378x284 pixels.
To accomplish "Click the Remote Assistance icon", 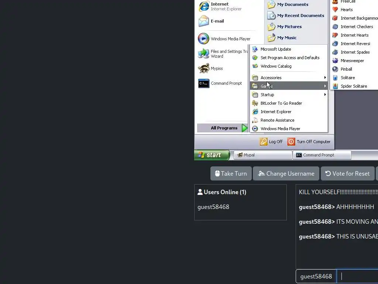I will 255,120.
